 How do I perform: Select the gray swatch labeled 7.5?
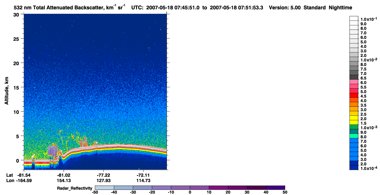354,68
